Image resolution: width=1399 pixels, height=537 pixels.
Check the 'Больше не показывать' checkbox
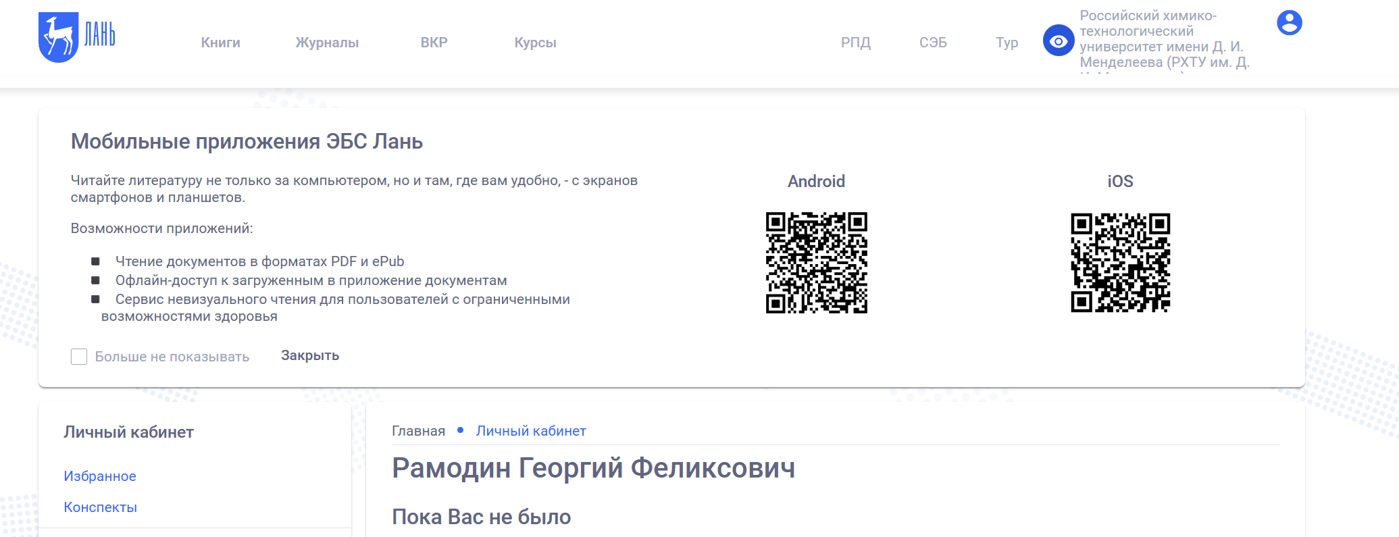pos(79,357)
